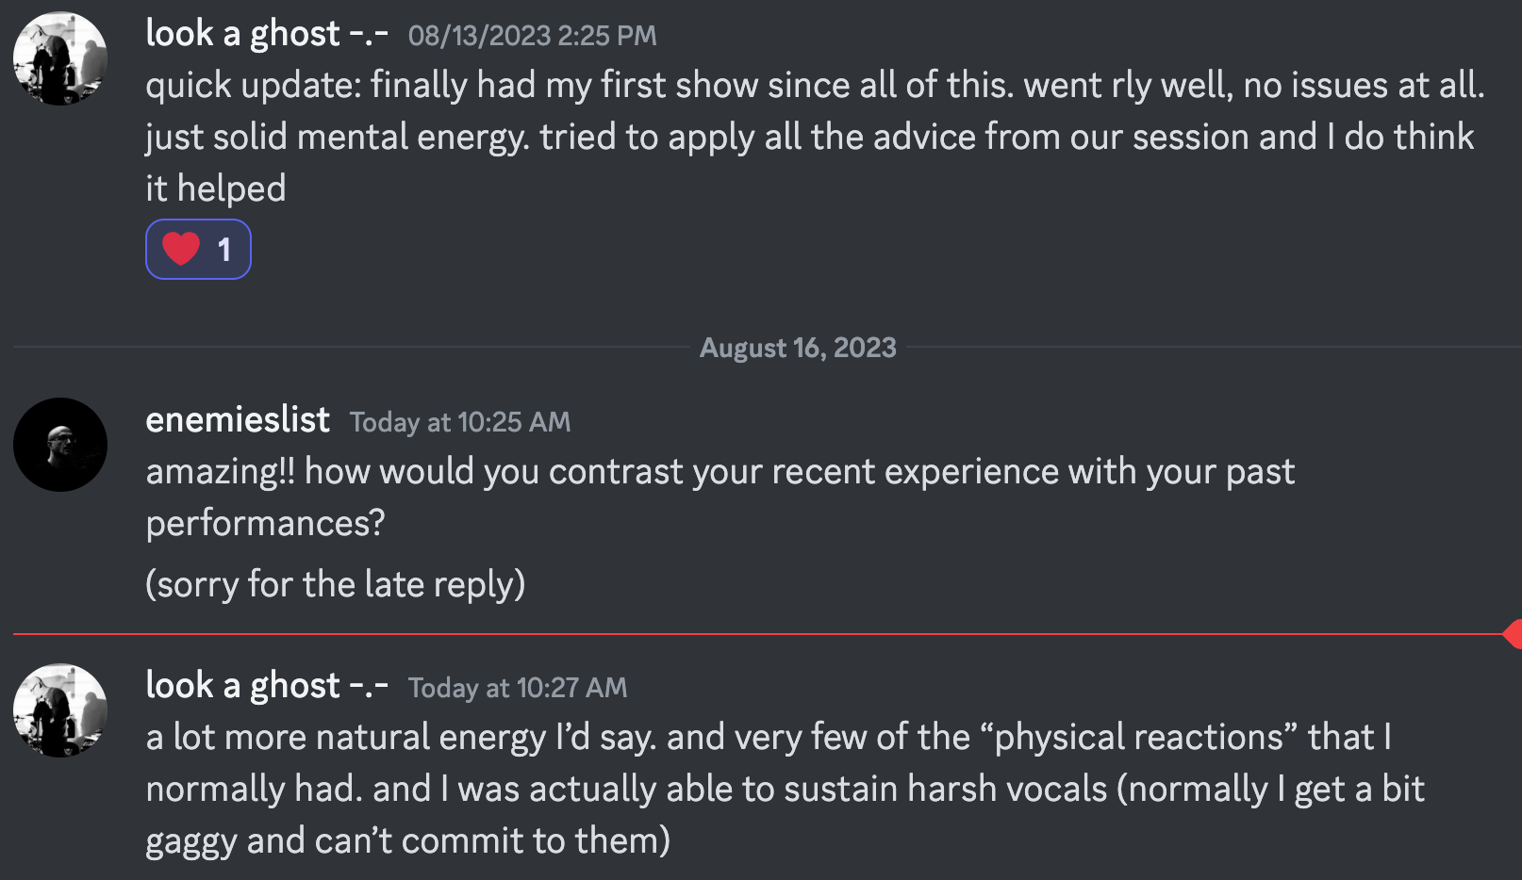Select the 'quick update' message text
This screenshot has height=880, width=1522.
tap(816, 137)
